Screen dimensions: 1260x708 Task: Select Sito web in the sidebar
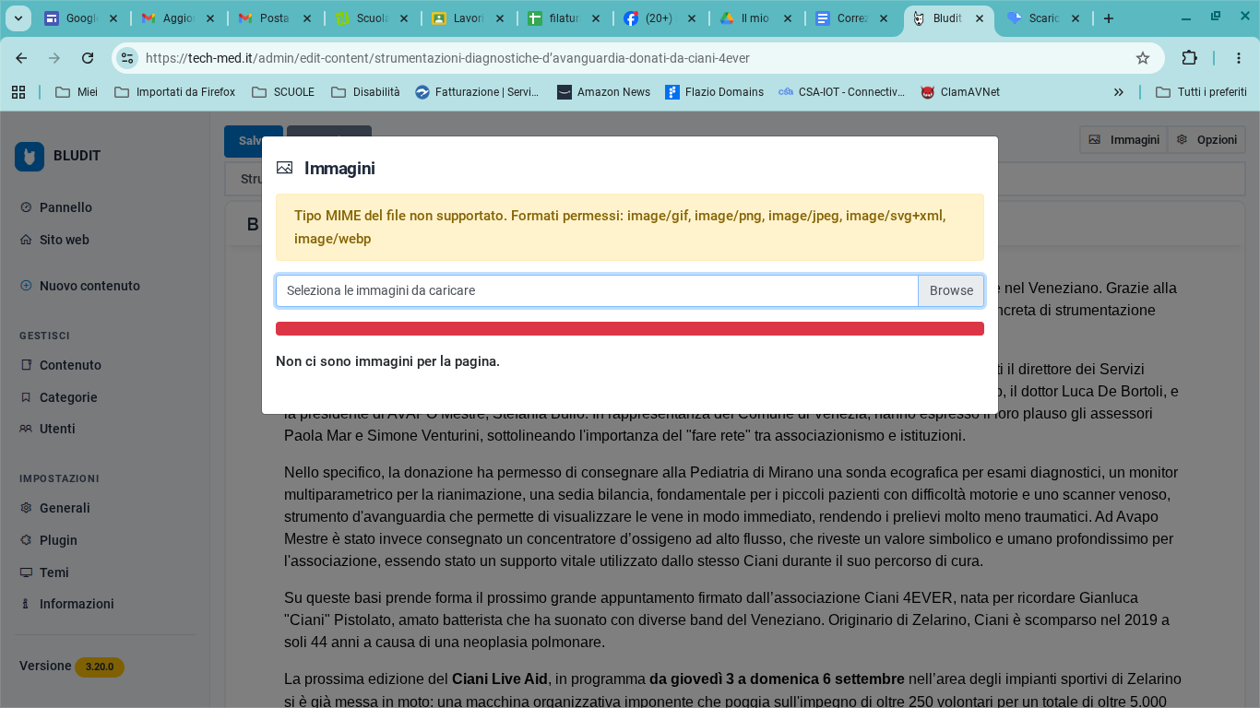[x=65, y=240]
